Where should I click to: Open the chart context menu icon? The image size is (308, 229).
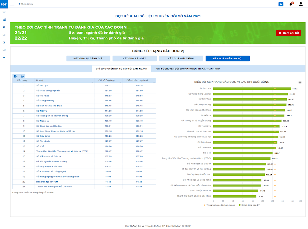point(300,82)
